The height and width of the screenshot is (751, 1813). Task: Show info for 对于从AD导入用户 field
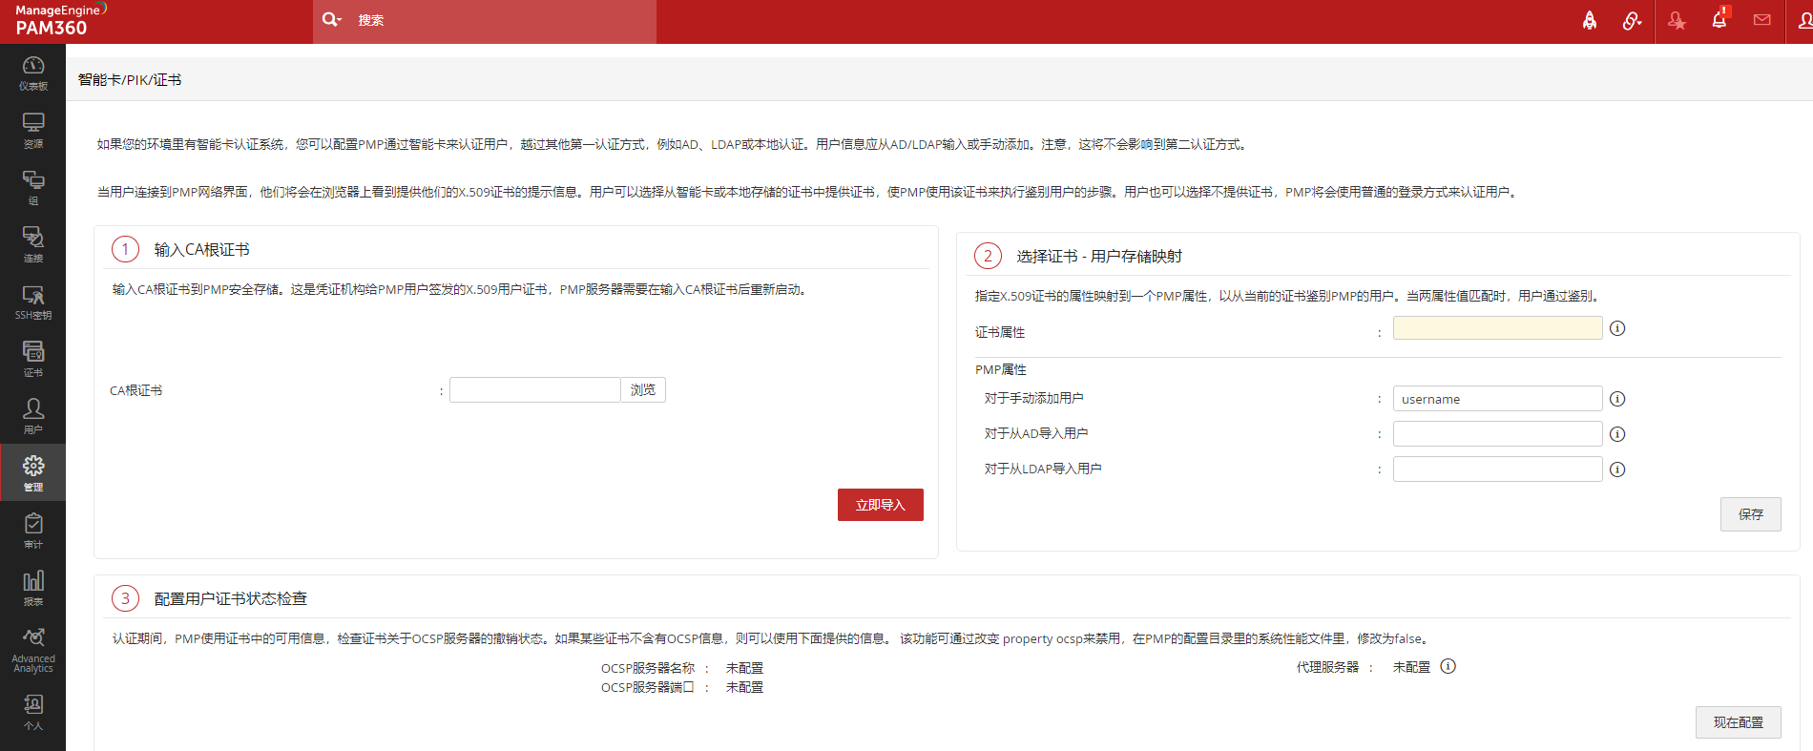click(1617, 434)
